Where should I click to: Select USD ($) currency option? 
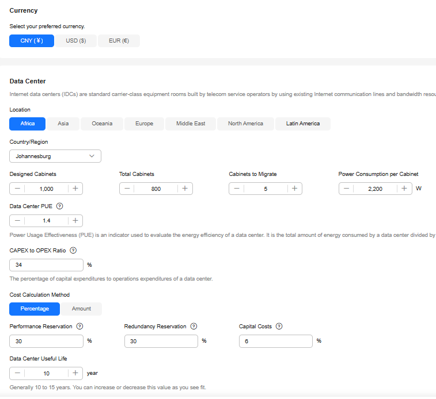(x=76, y=41)
